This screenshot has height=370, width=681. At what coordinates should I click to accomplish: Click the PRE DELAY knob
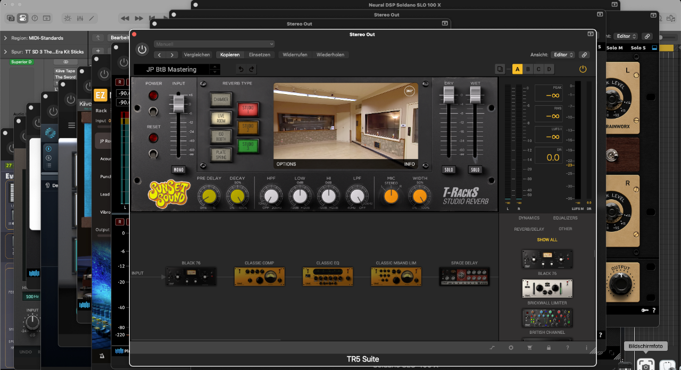point(209,197)
